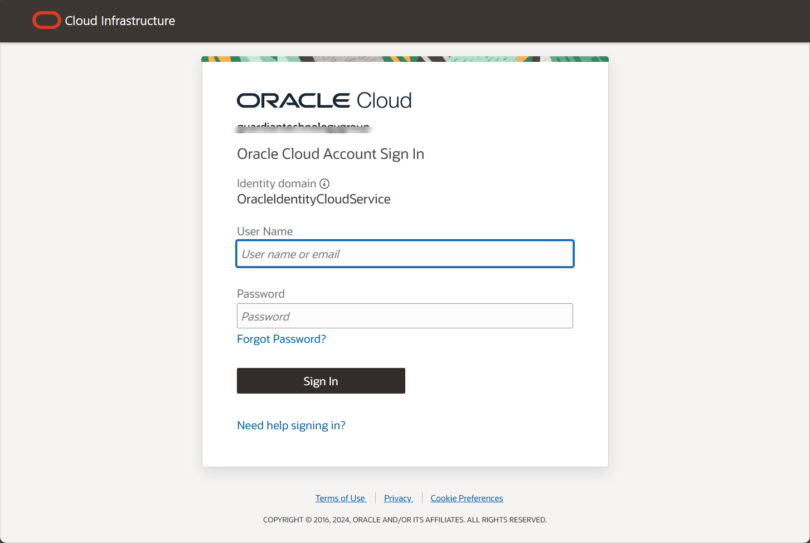Image resolution: width=810 pixels, height=543 pixels.
Task: Click the User Name field label
Action: tap(265, 231)
